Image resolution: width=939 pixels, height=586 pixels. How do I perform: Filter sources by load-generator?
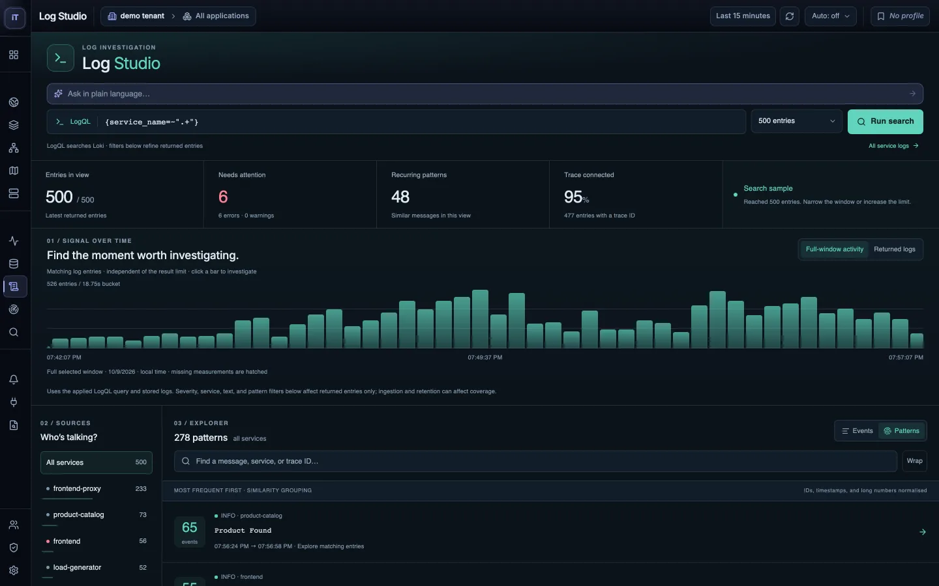pyautogui.click(x=97, y=568)
